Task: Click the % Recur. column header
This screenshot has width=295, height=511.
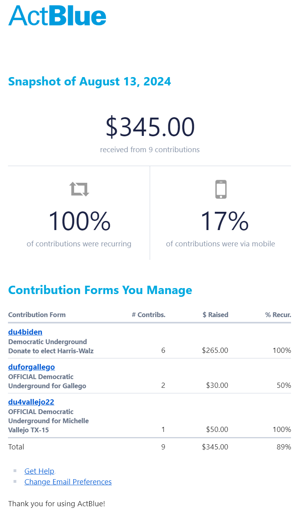Action: [x=278, y=315]
